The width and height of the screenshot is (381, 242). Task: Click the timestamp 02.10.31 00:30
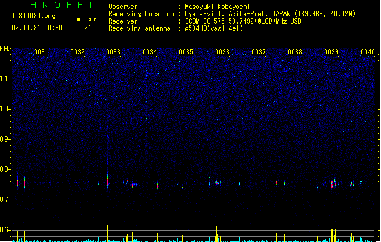point(37,28)
